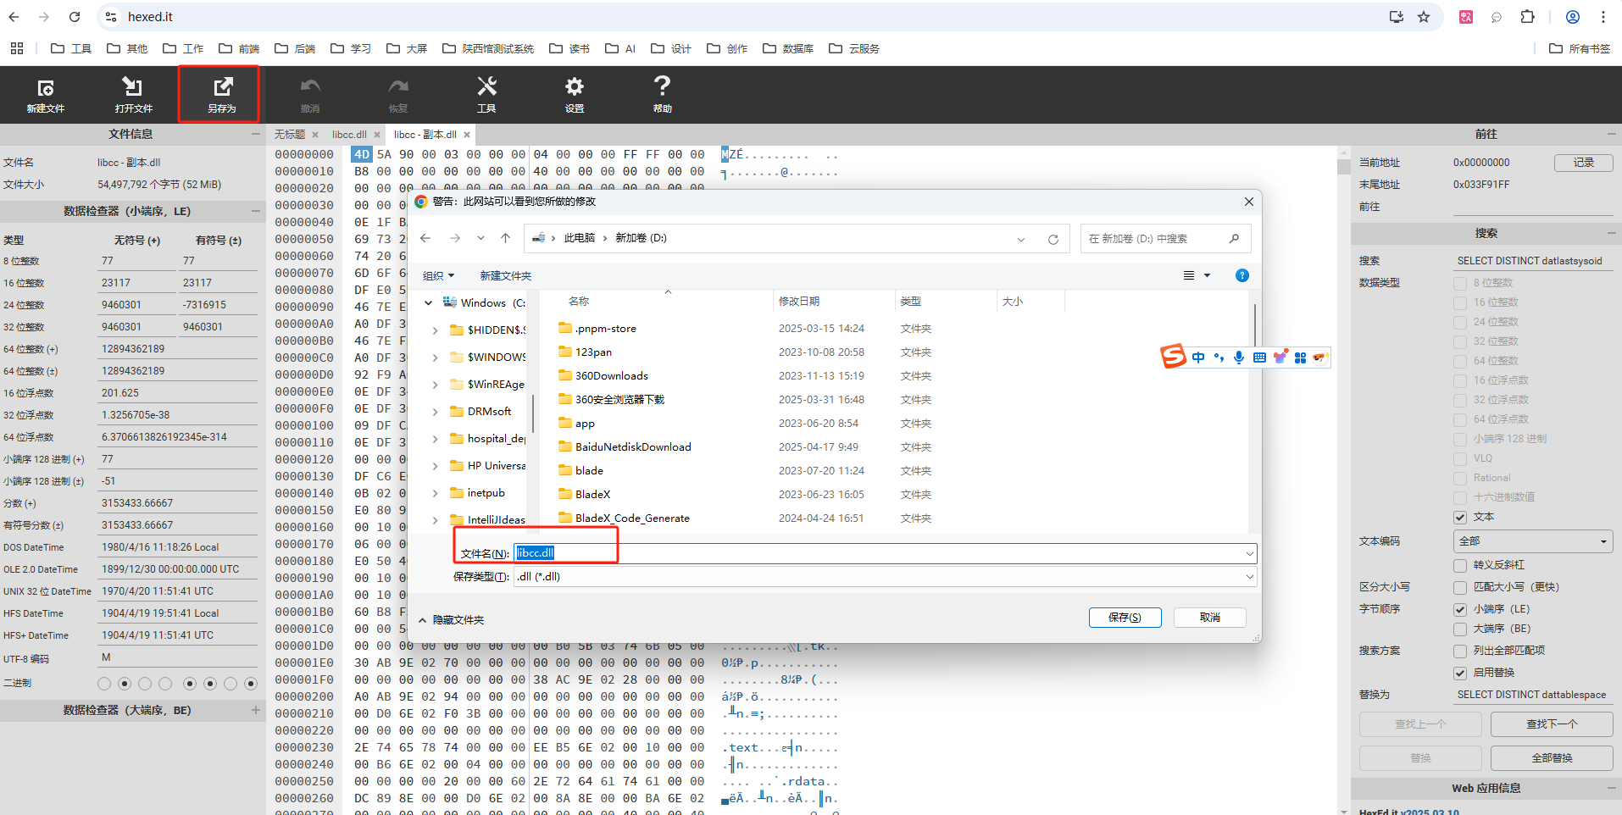The height and width of the screenshot is (815, 1622).
Task: Click the 查找下一个 search button
Action: pyautogui.click(x=1550, y=724)
